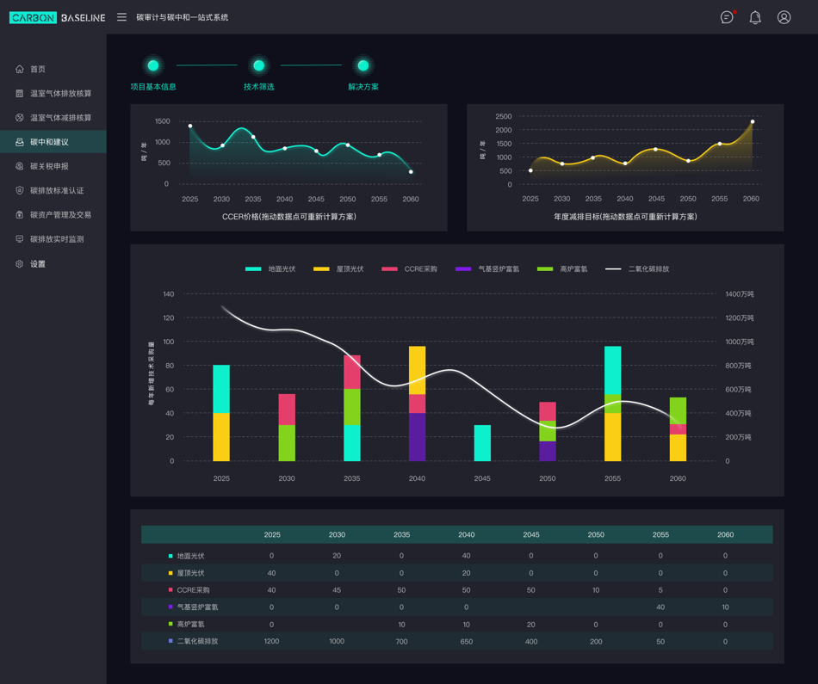Toggle CCRE采购 legend series
This screenshot has width=818, height=684.
click(x=410, y=269)
